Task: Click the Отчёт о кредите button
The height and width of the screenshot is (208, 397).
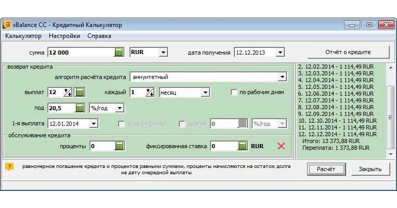Action: [x=348, y=52]
